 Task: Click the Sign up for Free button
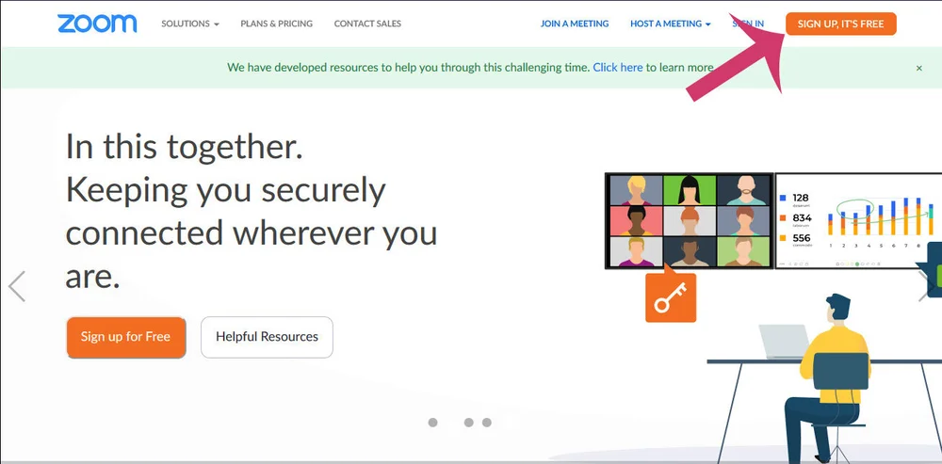(x=125, y=337)
